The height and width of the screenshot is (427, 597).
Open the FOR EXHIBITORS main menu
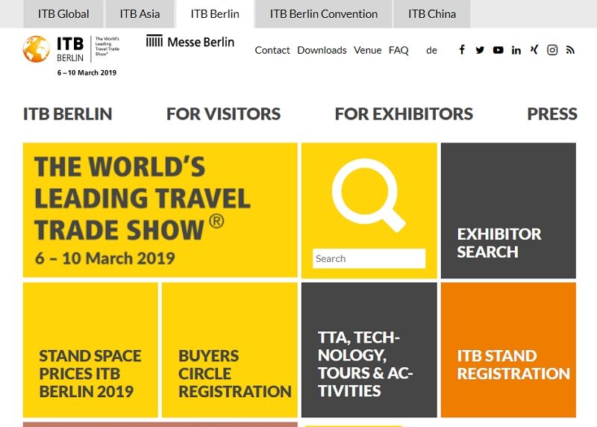(404, 114)
